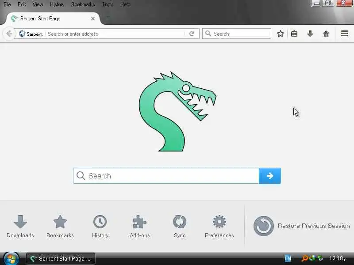
Task: Close the Serpent Start Page tab
Action: tap(93, 19)
